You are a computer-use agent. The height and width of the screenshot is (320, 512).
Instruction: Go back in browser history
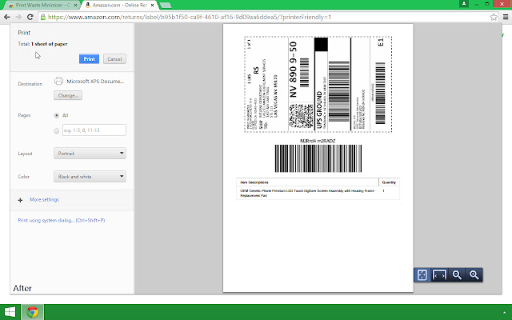(x=7, y=17)
